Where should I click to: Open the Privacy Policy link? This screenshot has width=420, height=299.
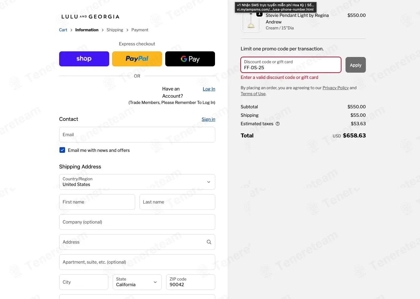[x=335, y=88]
